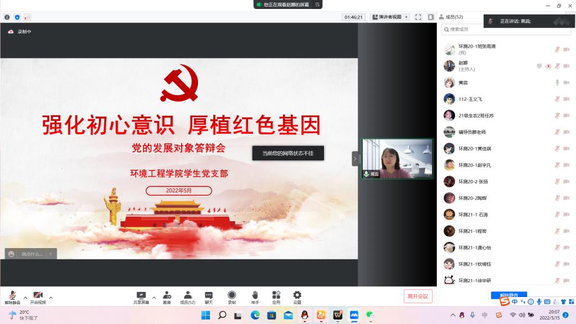This screenshot has width=576, height=324.
Task: Open the 聊天 chat icon
Action: click(x=209, y=295)
